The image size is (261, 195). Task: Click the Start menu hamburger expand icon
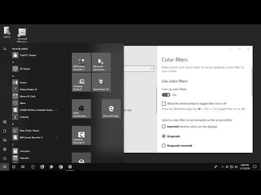[5, 49]
